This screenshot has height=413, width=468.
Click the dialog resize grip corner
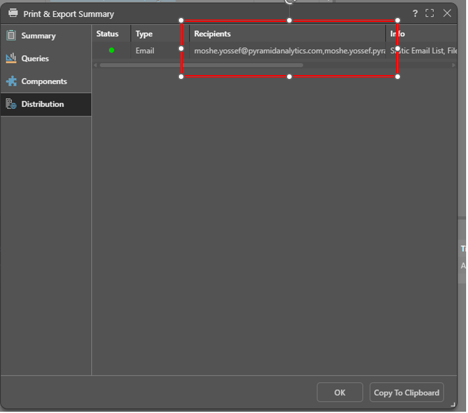tap(453, 405)
